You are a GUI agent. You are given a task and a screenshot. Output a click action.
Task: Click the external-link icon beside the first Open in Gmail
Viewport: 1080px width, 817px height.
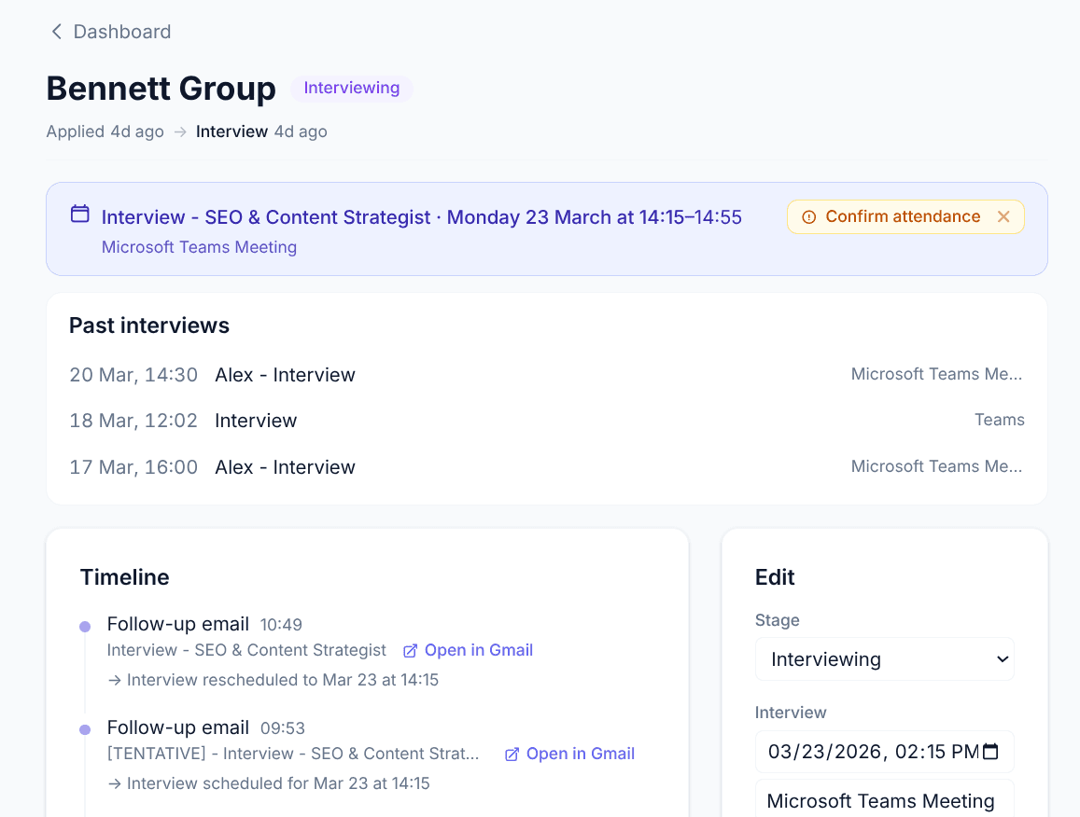[410, 650]
